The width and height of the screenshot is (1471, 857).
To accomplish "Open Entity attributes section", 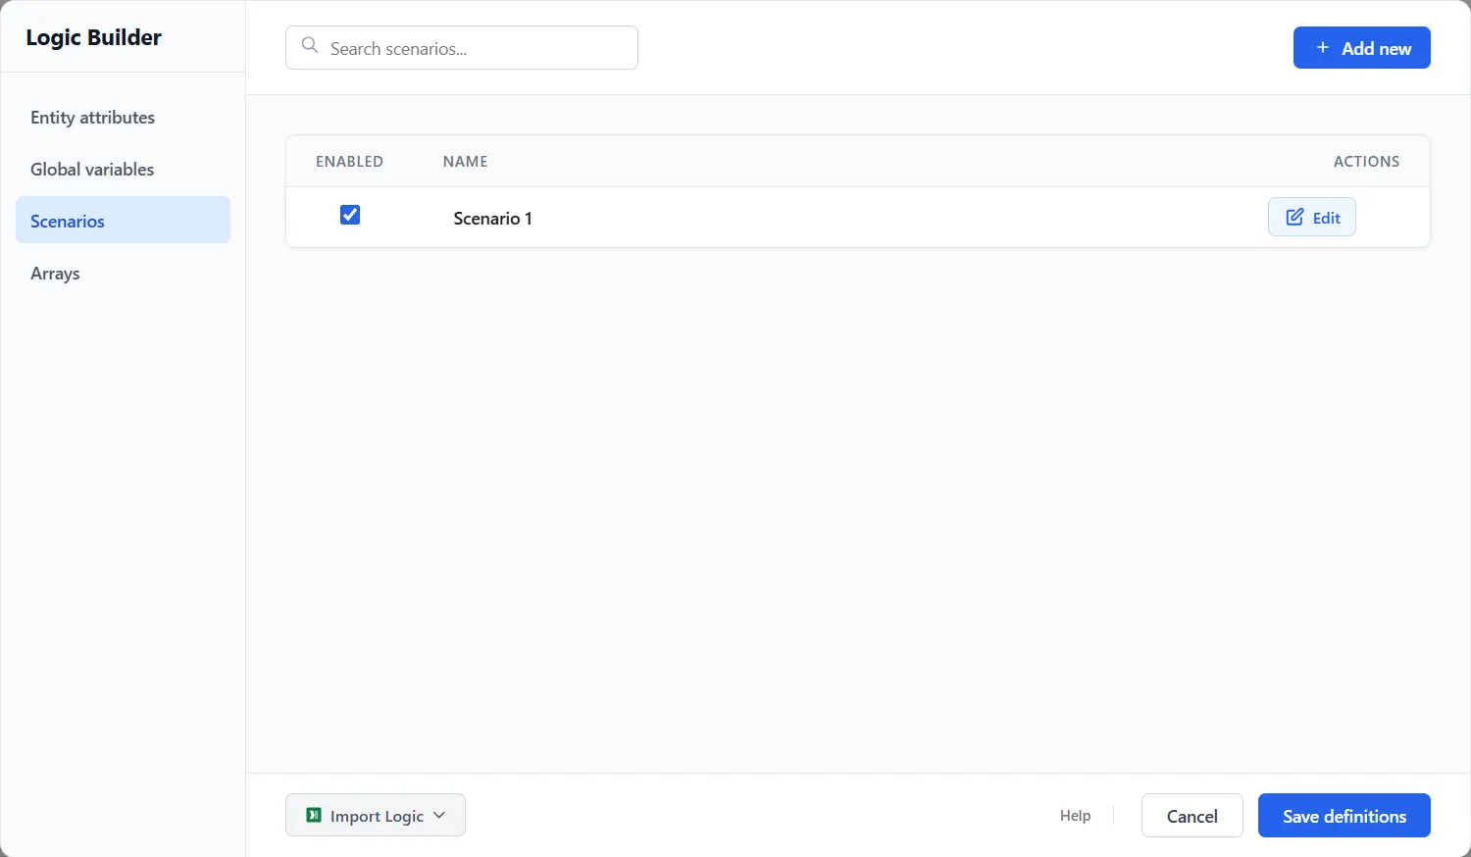I will (123, 118).
